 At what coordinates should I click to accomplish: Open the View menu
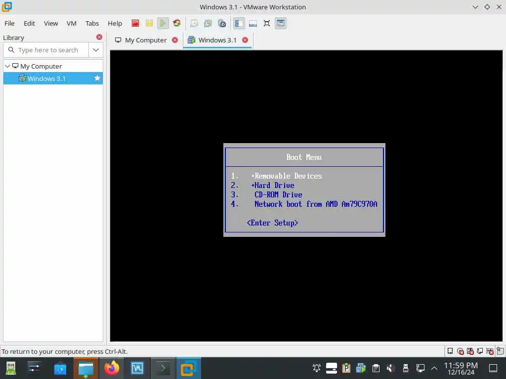pos(51,23)
